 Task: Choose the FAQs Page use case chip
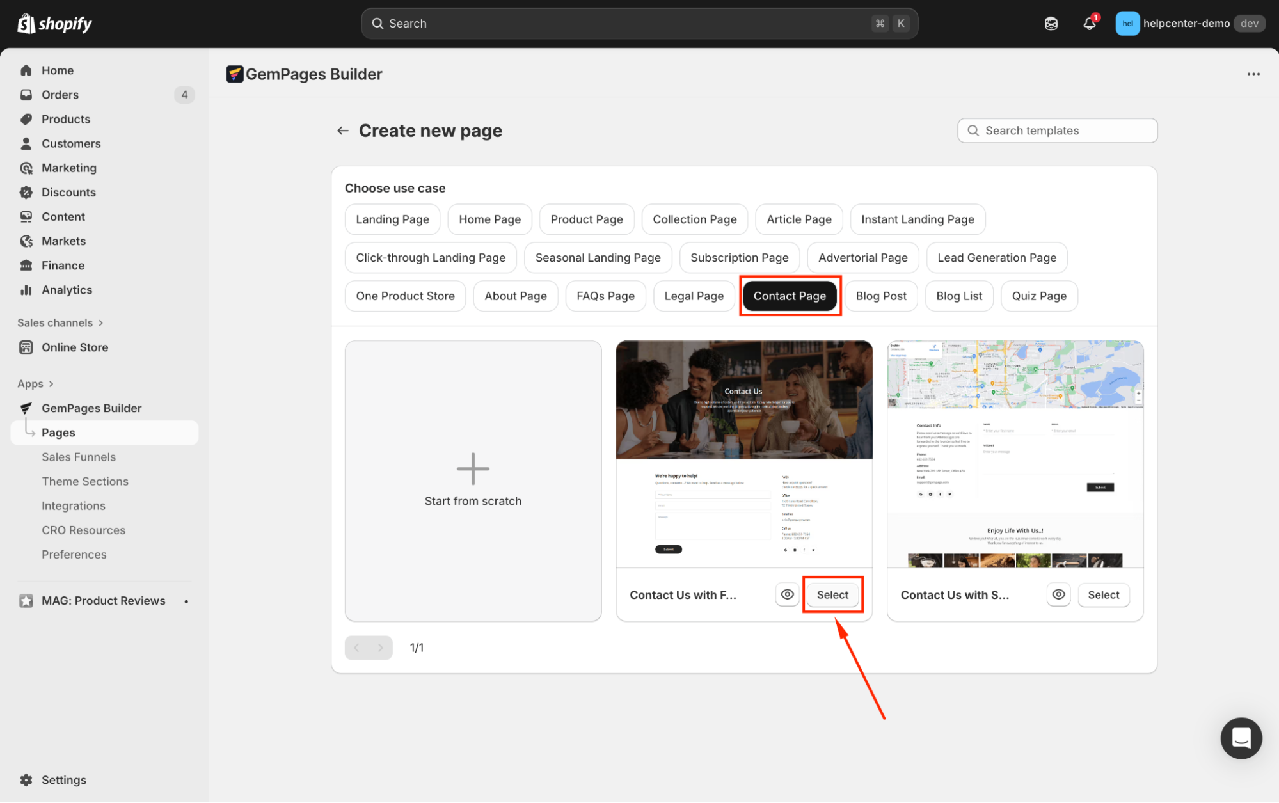pyautogui.click(x=605, y=296)
